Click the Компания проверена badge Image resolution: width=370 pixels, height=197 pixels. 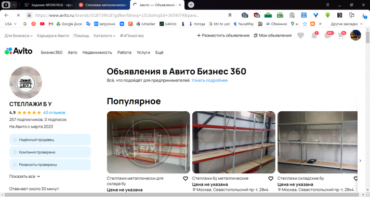tap(50, 152)
